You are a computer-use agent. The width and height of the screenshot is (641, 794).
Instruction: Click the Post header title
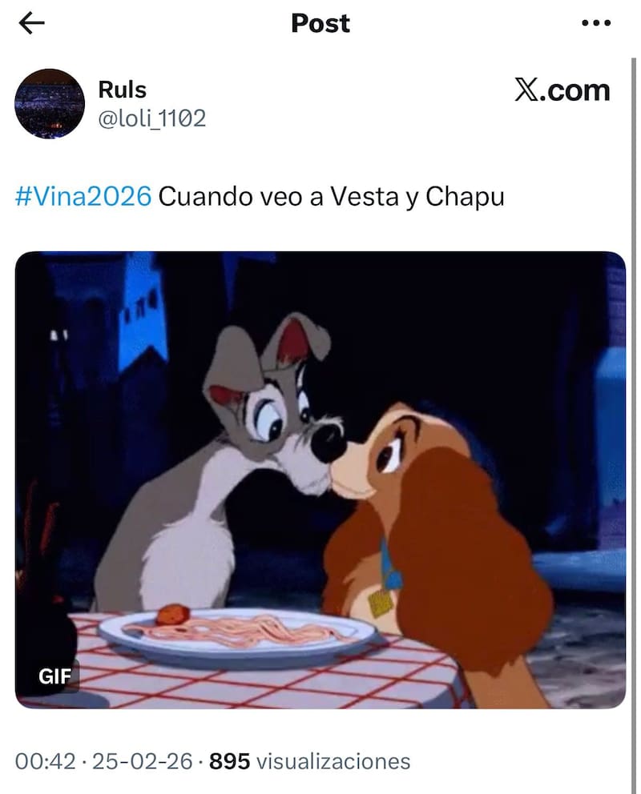[320, 23]
